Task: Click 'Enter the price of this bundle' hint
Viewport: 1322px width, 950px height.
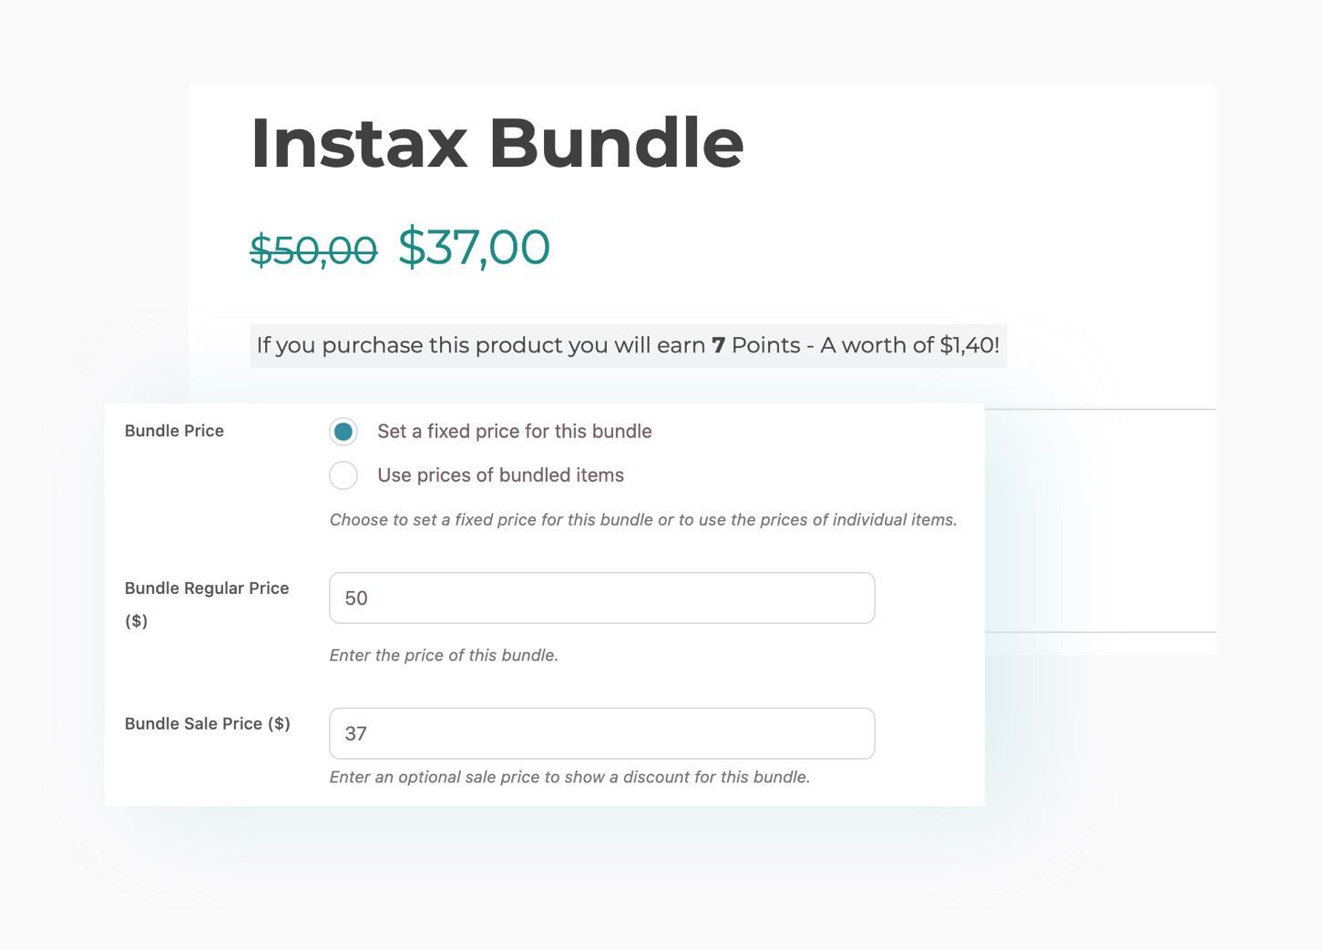Action: tap(444, 656)
